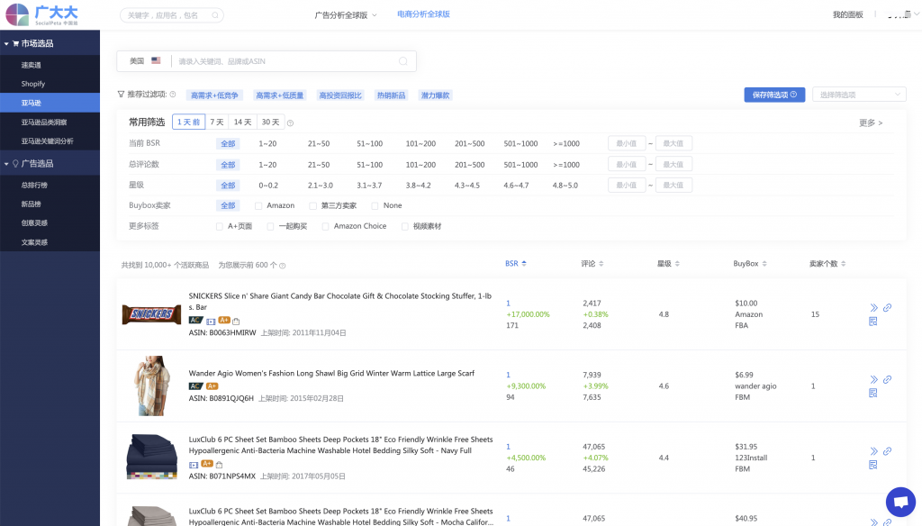Apply the 高投资回报比 recommended filter
The height and width of the screenshot is (526, 922).
(339, 95)
